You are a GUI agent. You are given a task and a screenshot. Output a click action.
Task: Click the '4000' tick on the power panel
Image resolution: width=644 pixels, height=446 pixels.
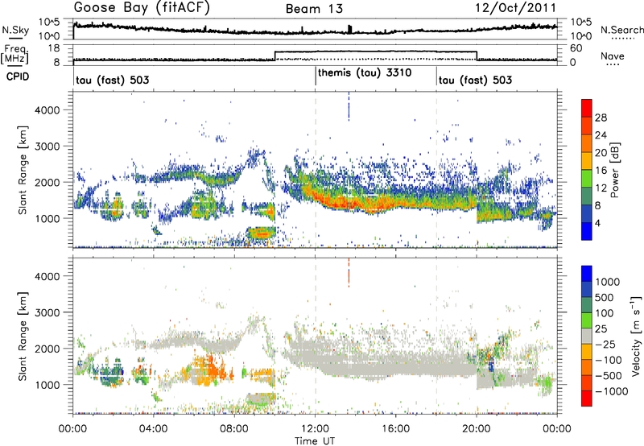(47, 110)
